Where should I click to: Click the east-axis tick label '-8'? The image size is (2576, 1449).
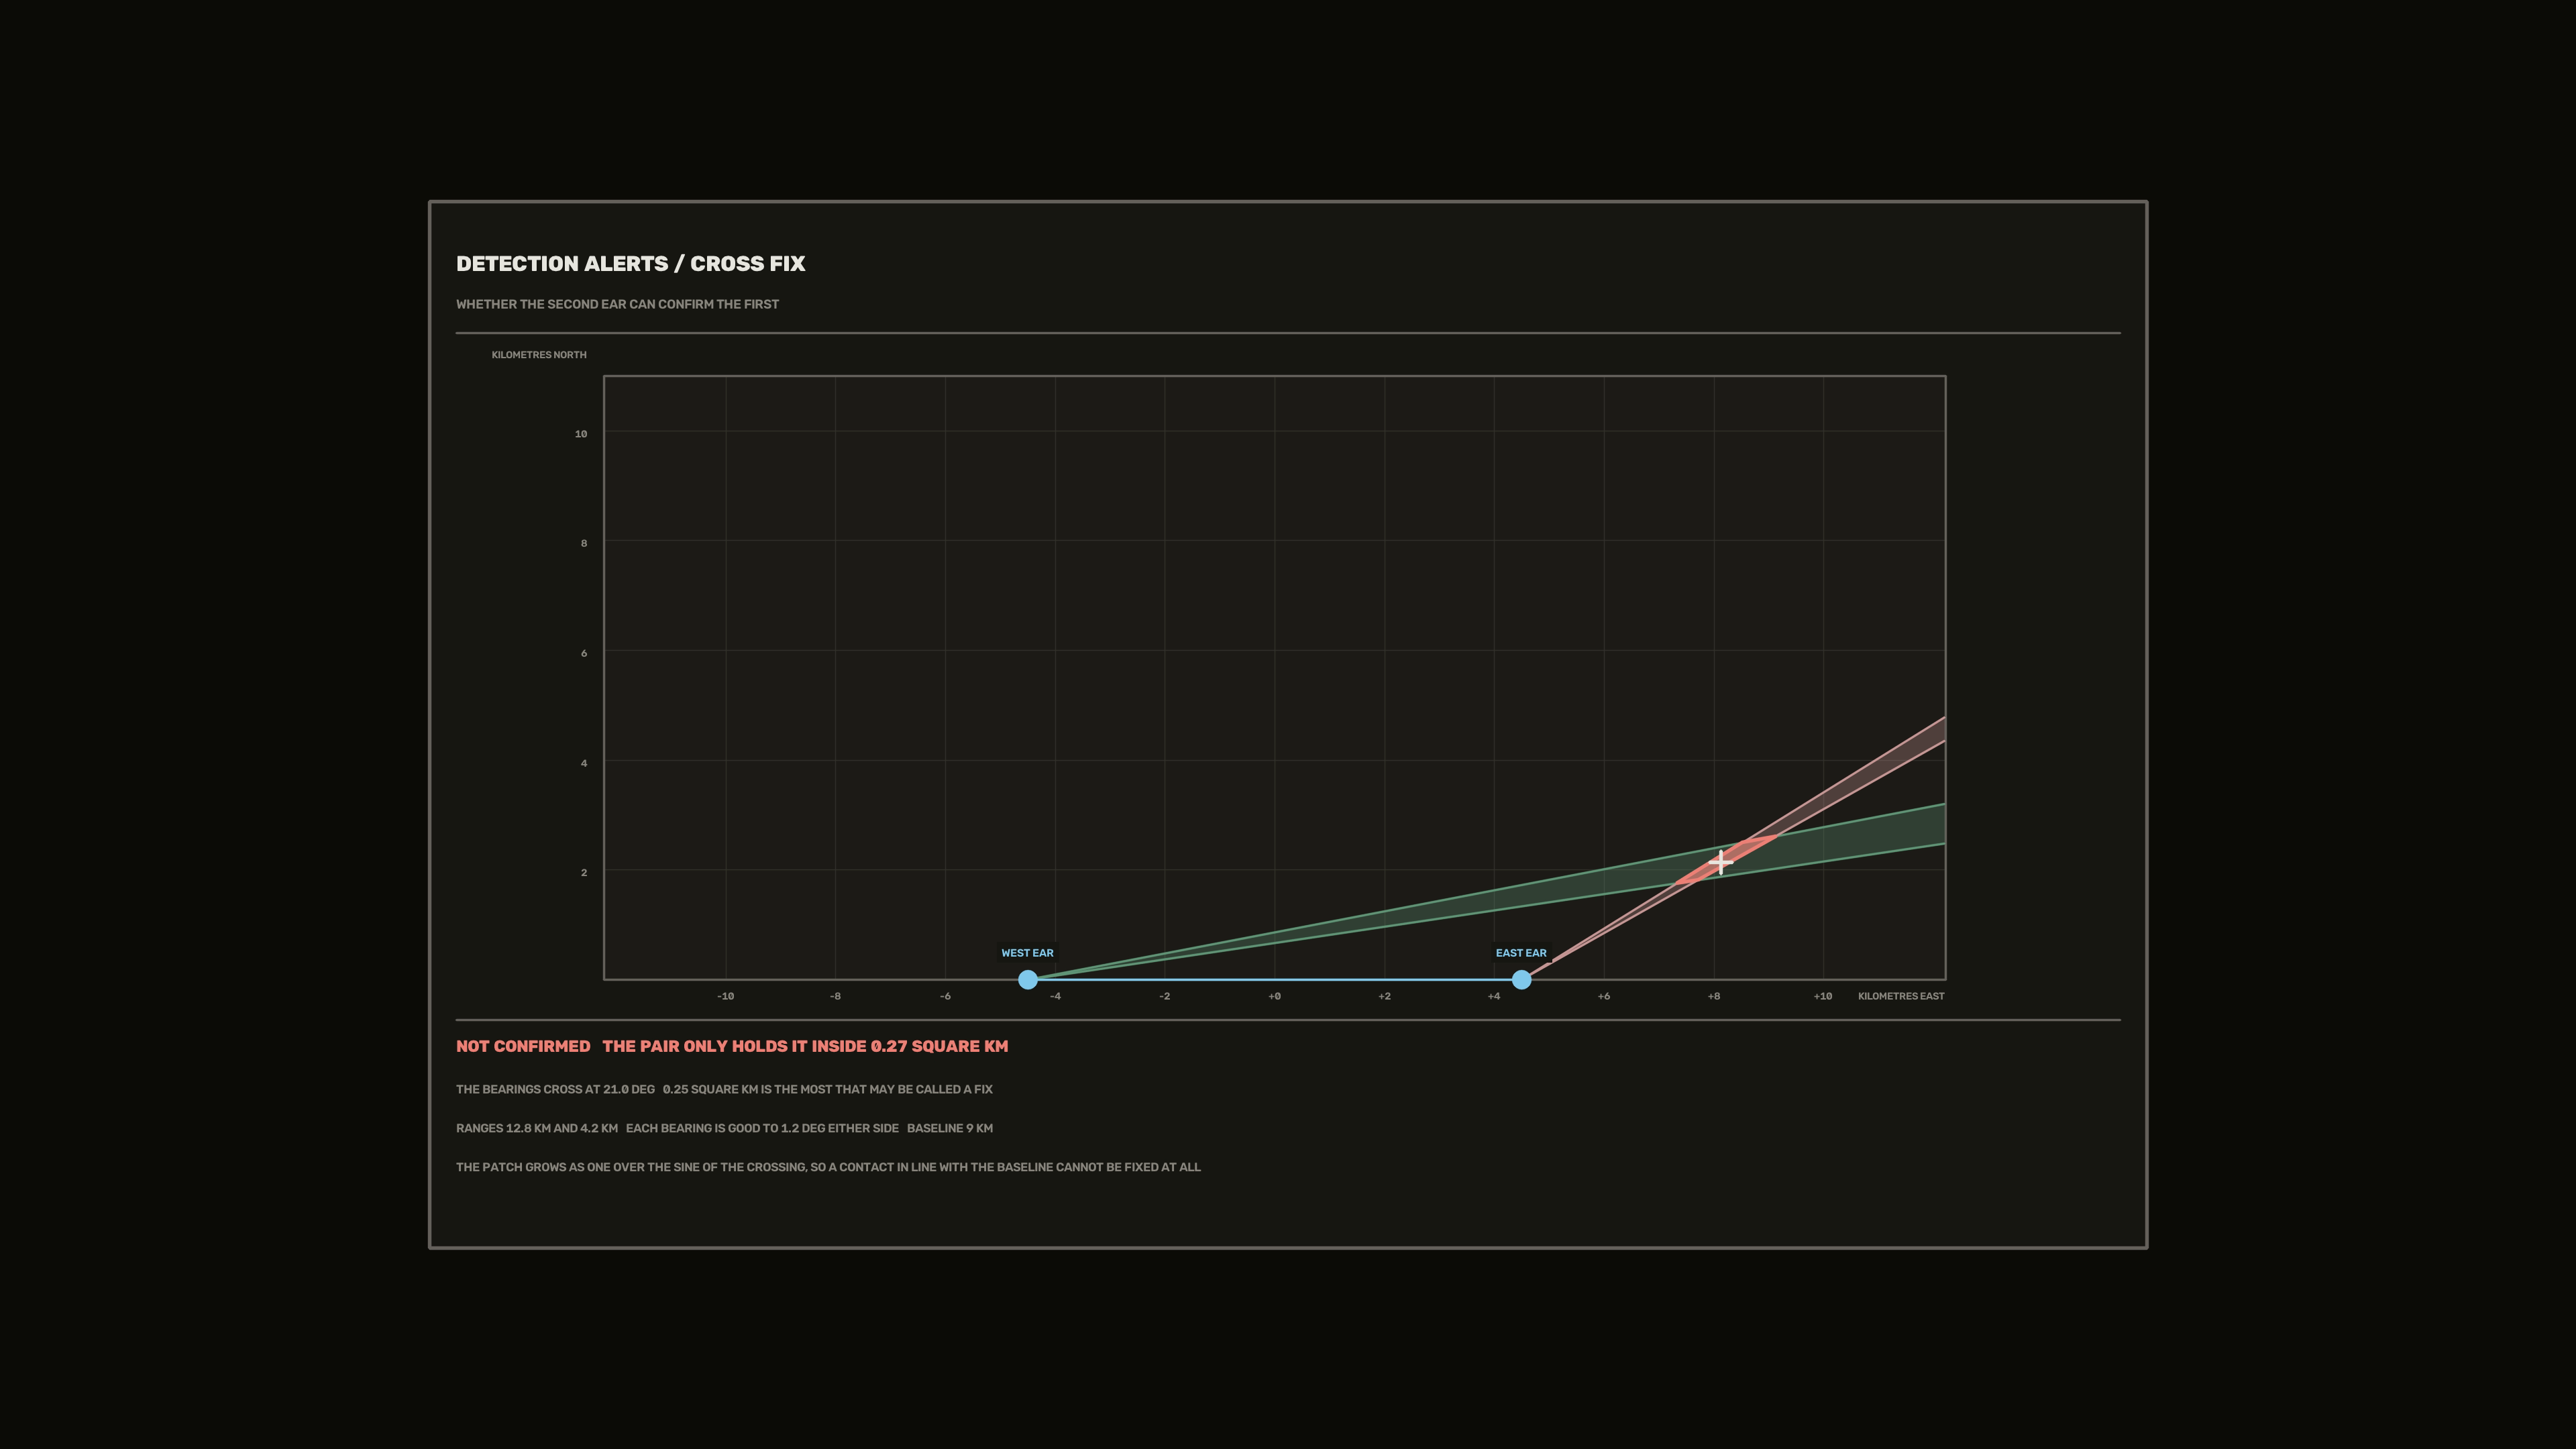835,996
